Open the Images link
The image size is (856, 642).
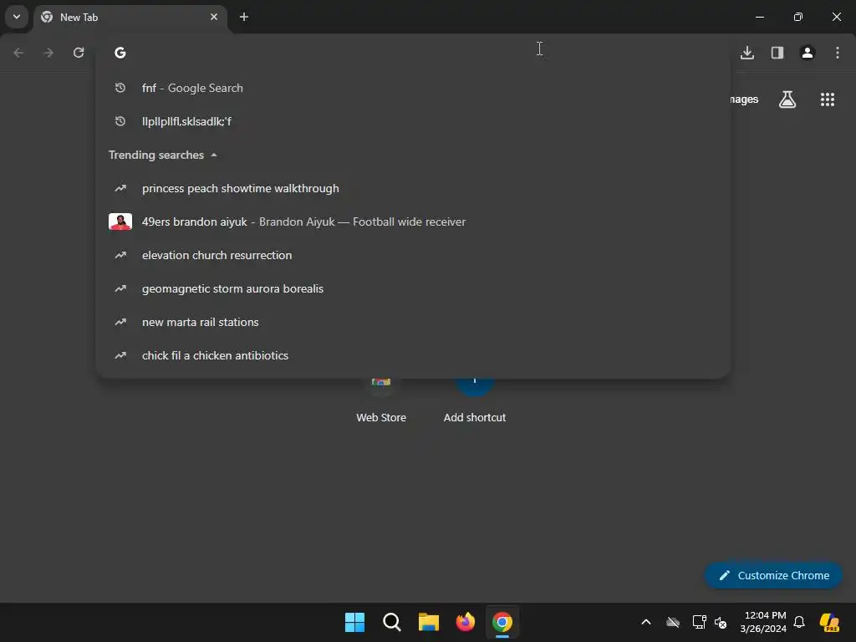(x=743, y=99)
